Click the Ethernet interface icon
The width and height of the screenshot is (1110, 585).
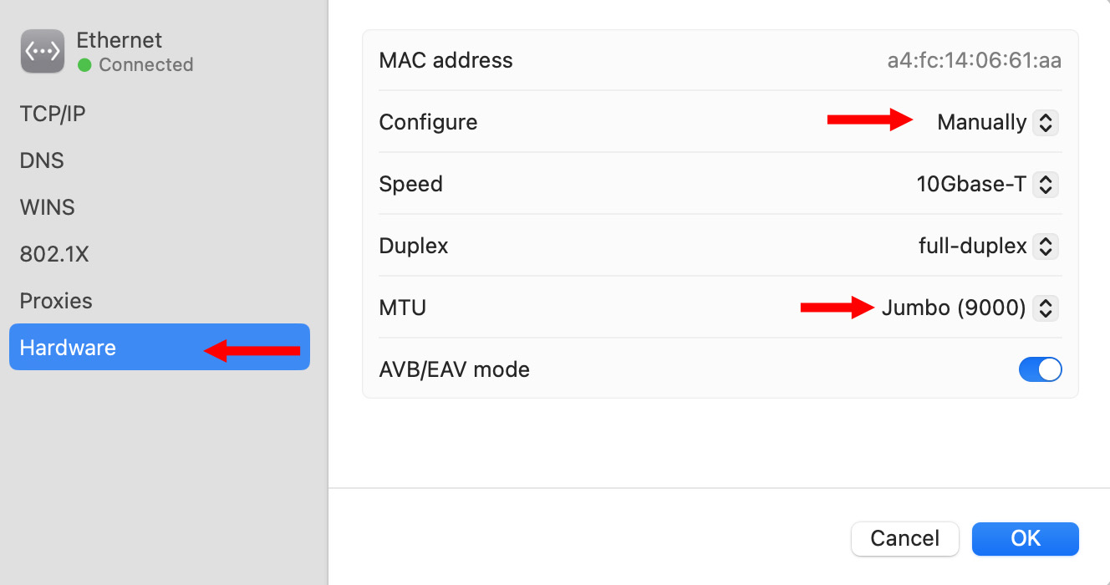click(x=43, y=51)
